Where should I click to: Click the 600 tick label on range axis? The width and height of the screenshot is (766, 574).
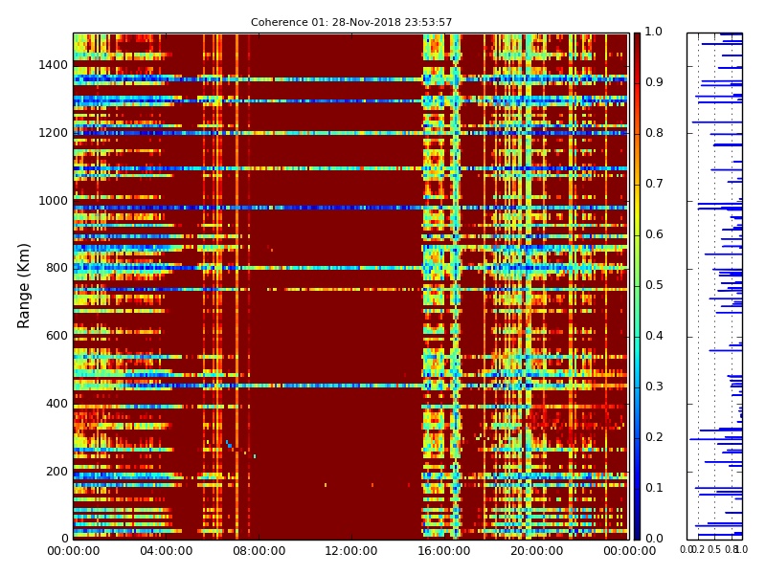56,336
